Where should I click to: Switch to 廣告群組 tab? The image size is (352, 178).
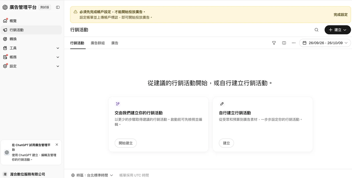click(98, 43)
